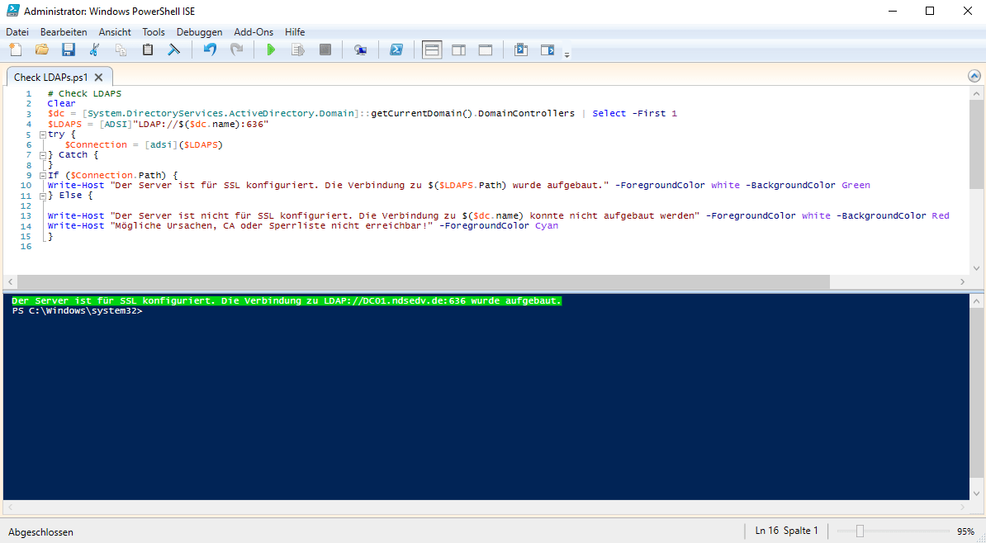Image resolution: width=986 pixels, height=543 pixels.
Task: Select the Run Selection icon
Action: tap(297, 50)
